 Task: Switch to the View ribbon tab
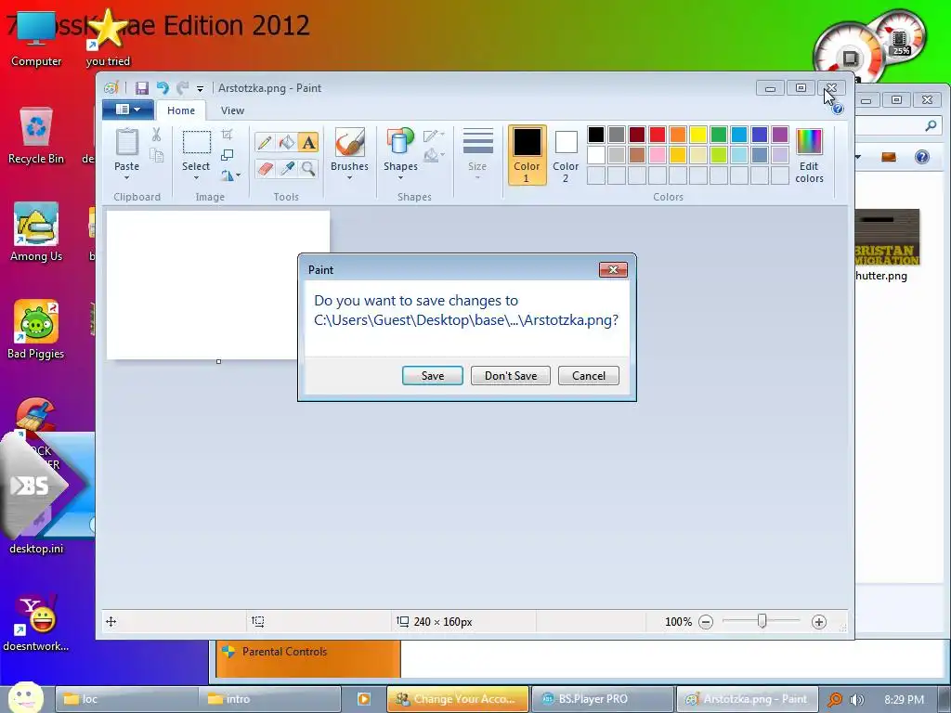point(232,110)
